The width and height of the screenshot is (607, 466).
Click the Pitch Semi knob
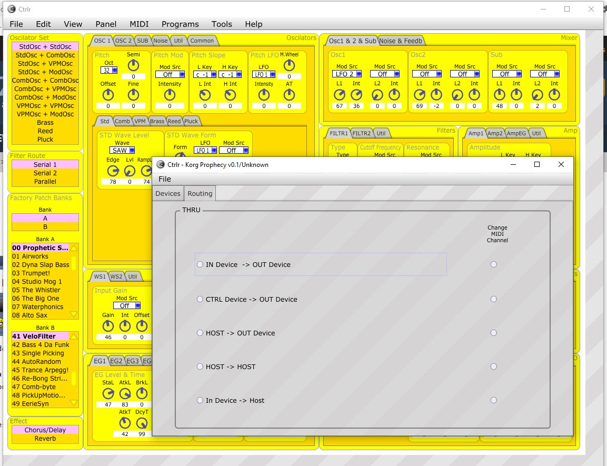tap(134, 65)
